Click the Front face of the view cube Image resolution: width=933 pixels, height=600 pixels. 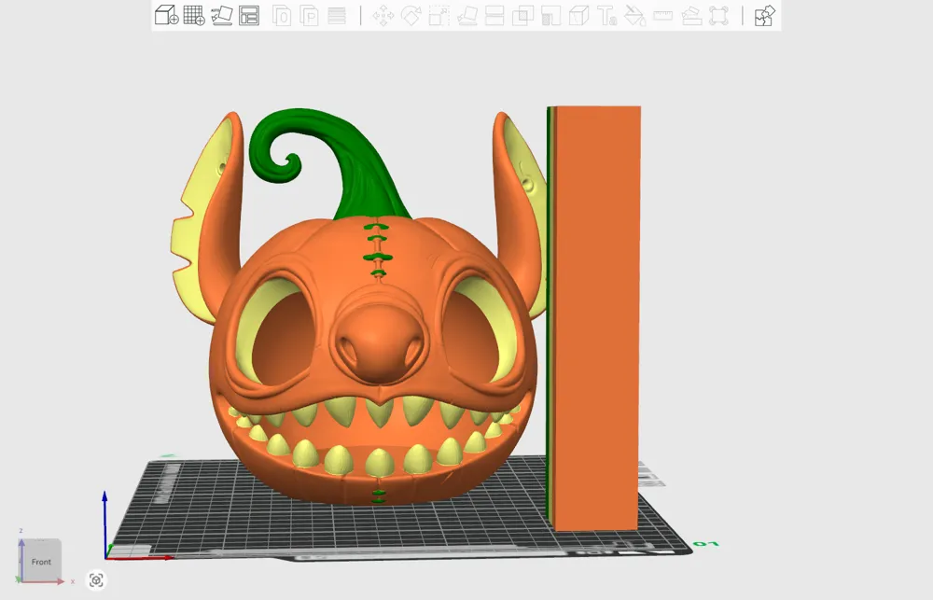click(x=42, y=561)
